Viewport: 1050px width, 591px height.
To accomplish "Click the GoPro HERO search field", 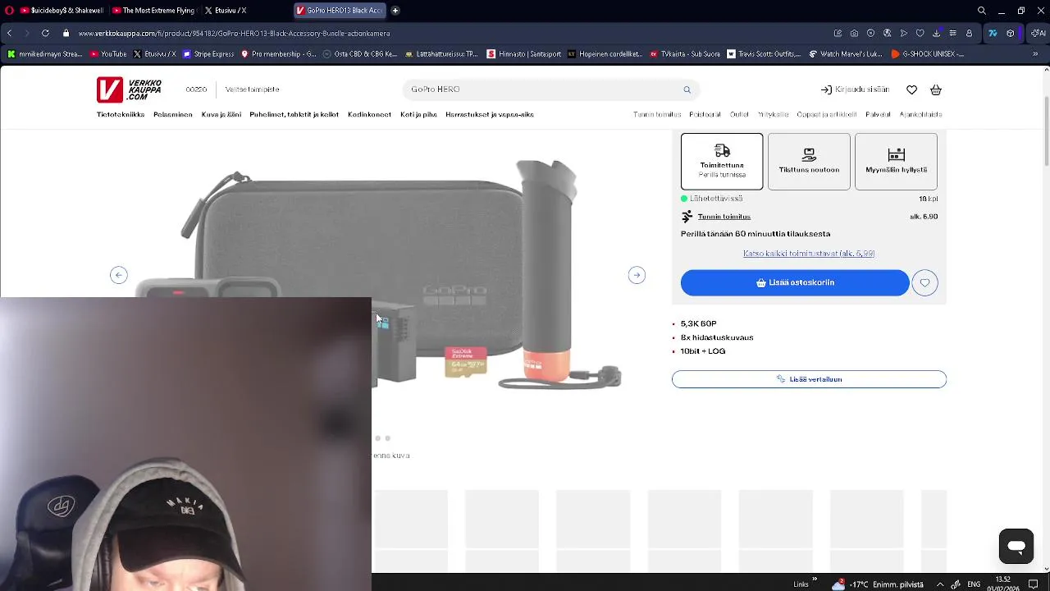I will pyautogui.click(x=550, y=89).
